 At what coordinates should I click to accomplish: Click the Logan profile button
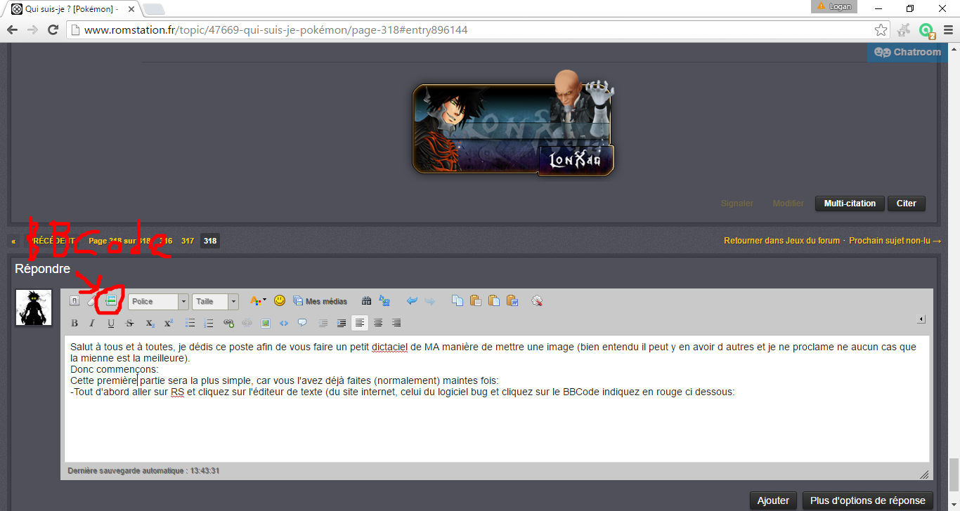[x=834, y=6]
